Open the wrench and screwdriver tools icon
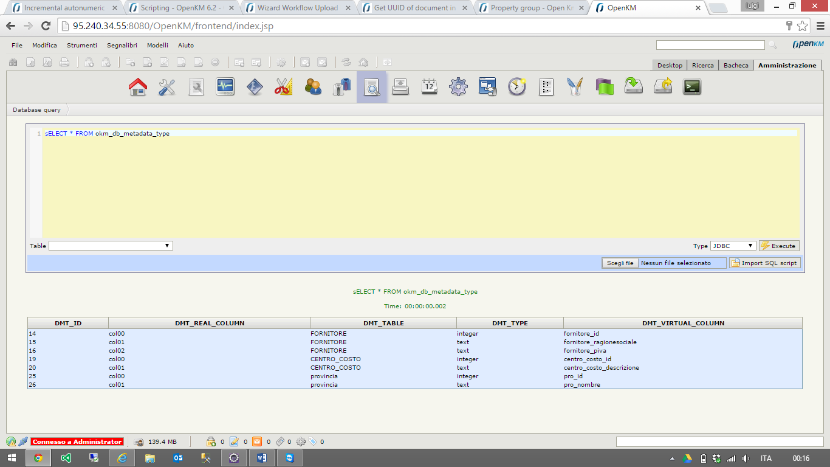This screenshot has width=830, height=467. (x=167, y=87)
